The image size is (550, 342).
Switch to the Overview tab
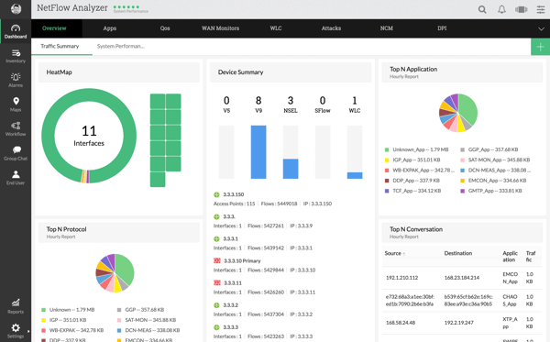(x=54, y=28)
